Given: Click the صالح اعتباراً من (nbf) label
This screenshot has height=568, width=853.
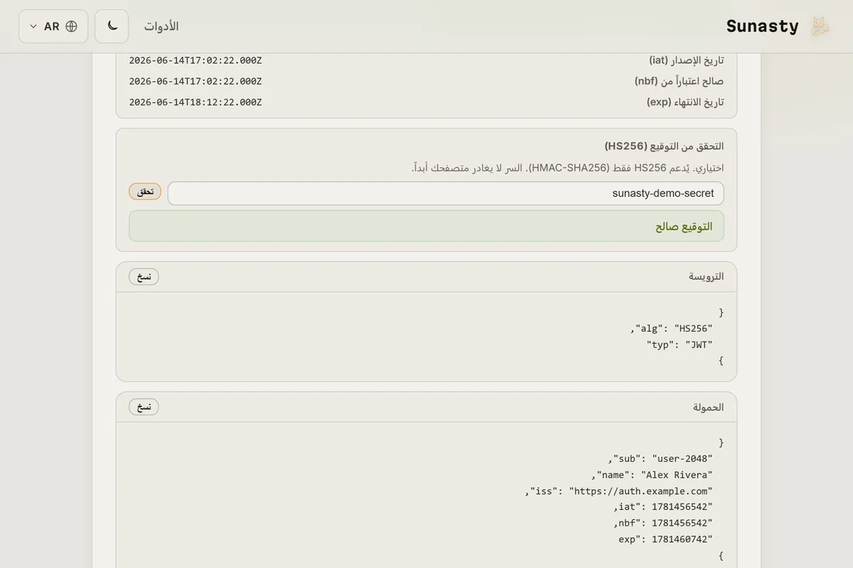Looking at the screenshot, I should point(679,81).
